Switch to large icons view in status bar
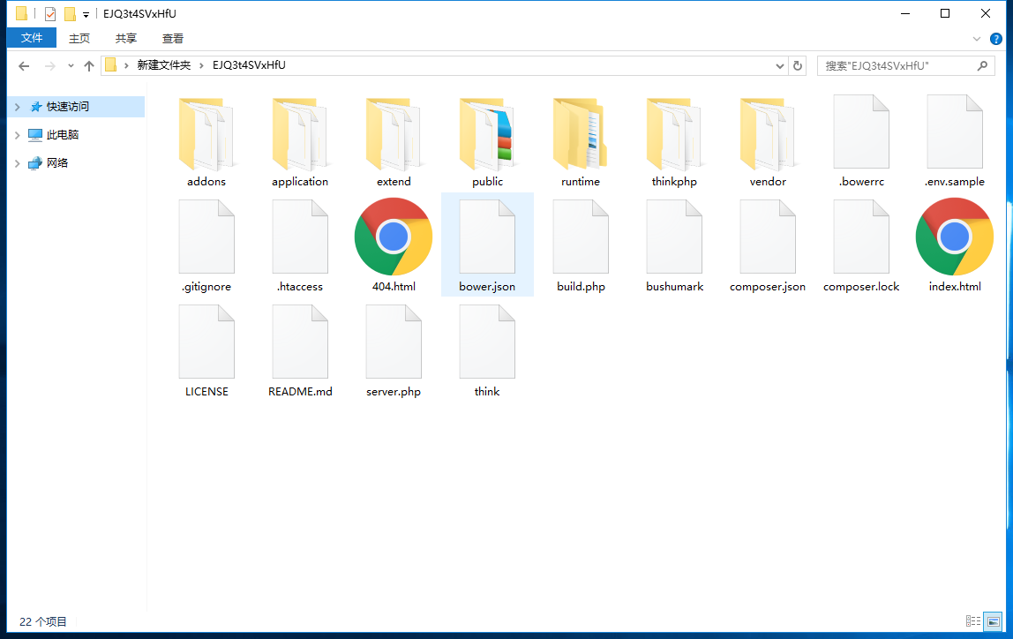The width and height of the screenshot is (1013, 639). [x=993, y=621]
